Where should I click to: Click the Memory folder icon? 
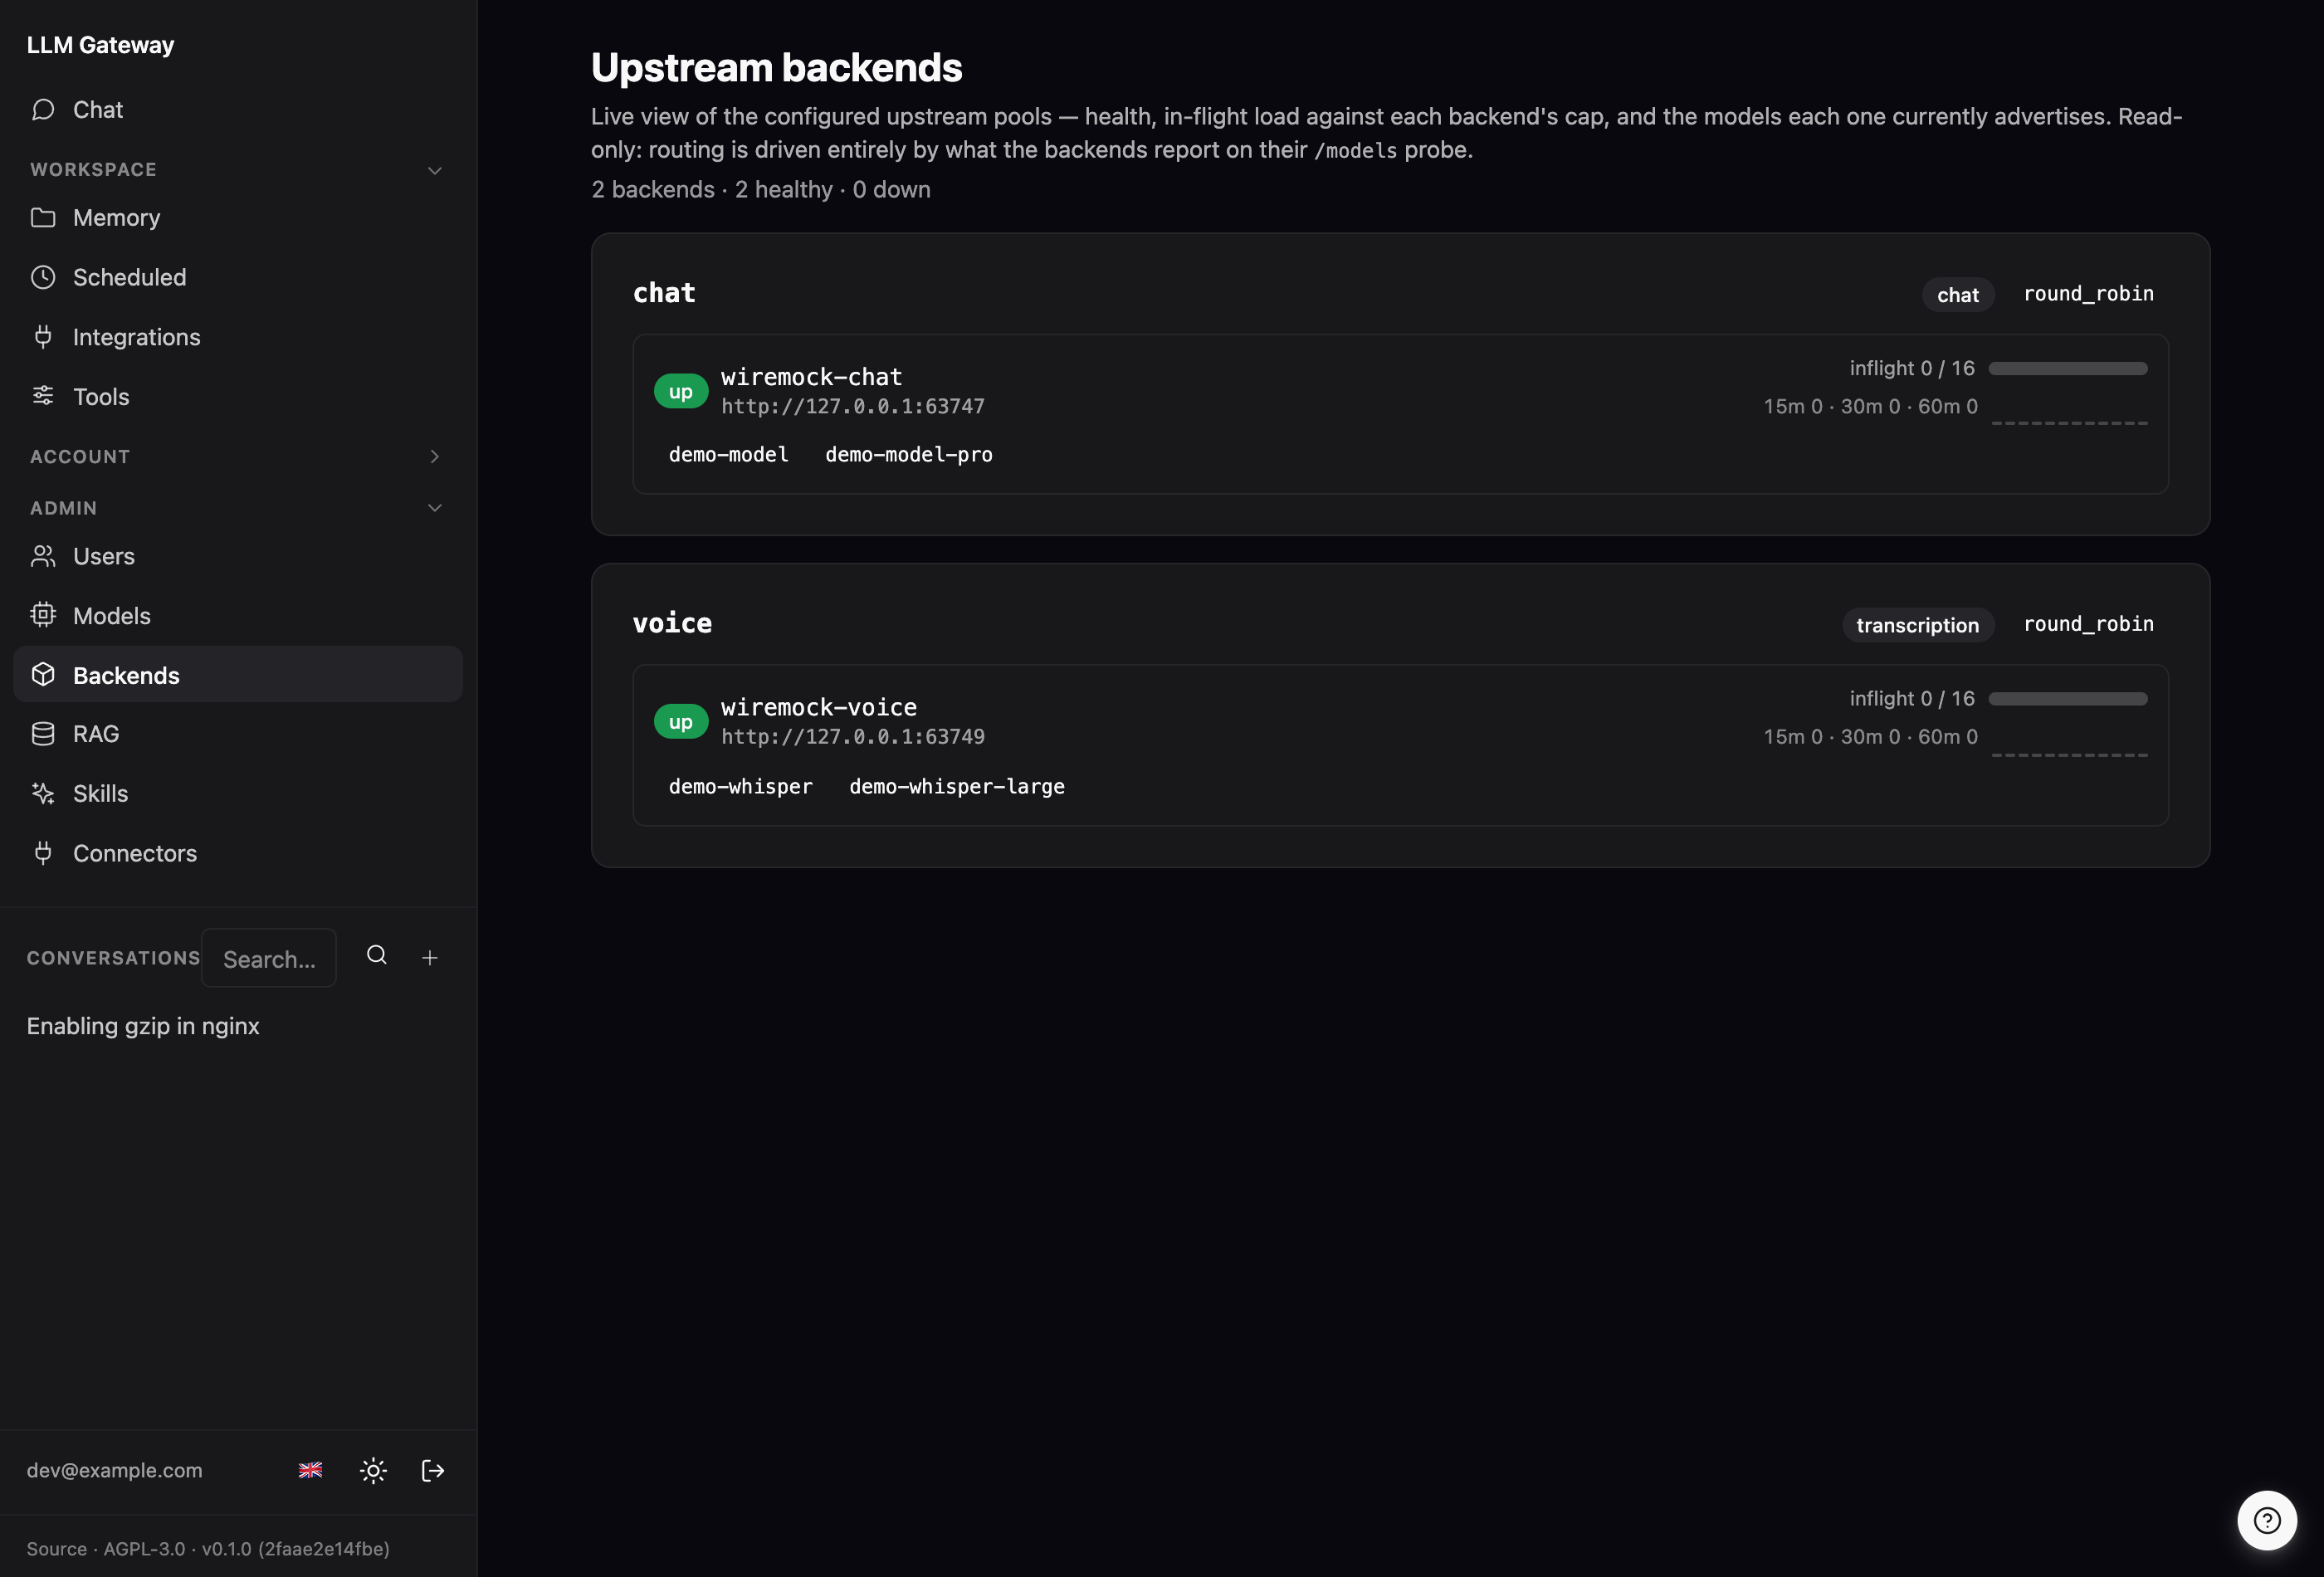pos(43,217)
